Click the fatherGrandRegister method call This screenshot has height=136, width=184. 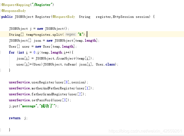[49, 94]
